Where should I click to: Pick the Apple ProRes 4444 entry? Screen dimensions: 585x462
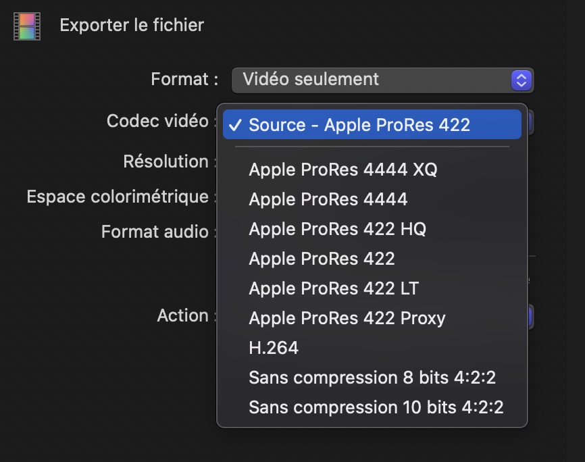click(328, 199)
